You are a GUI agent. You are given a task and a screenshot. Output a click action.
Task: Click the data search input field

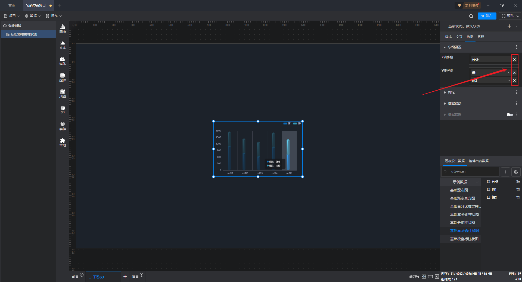470,172
